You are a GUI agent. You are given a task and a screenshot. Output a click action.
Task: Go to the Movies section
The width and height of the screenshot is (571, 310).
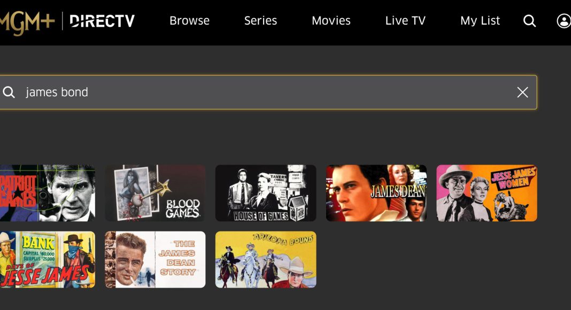click(x=331, y=21)
